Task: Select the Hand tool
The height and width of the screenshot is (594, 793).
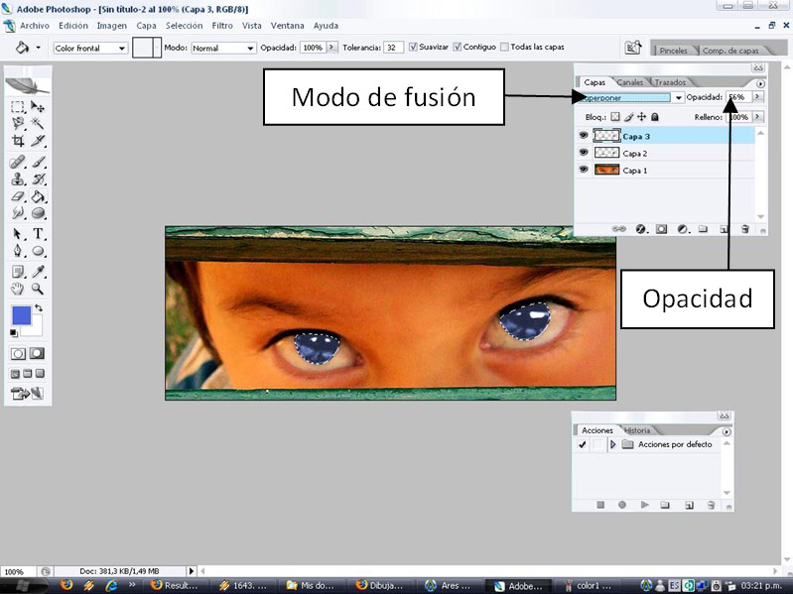Action: coord(18,289)
